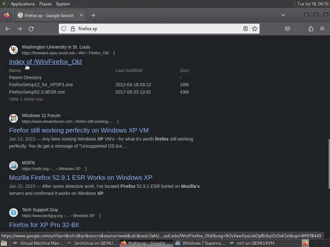This screenshot has width=330, height=247.
Task: Select the 'firefox xp - Google Search' tab
Action: pos(50,15)
